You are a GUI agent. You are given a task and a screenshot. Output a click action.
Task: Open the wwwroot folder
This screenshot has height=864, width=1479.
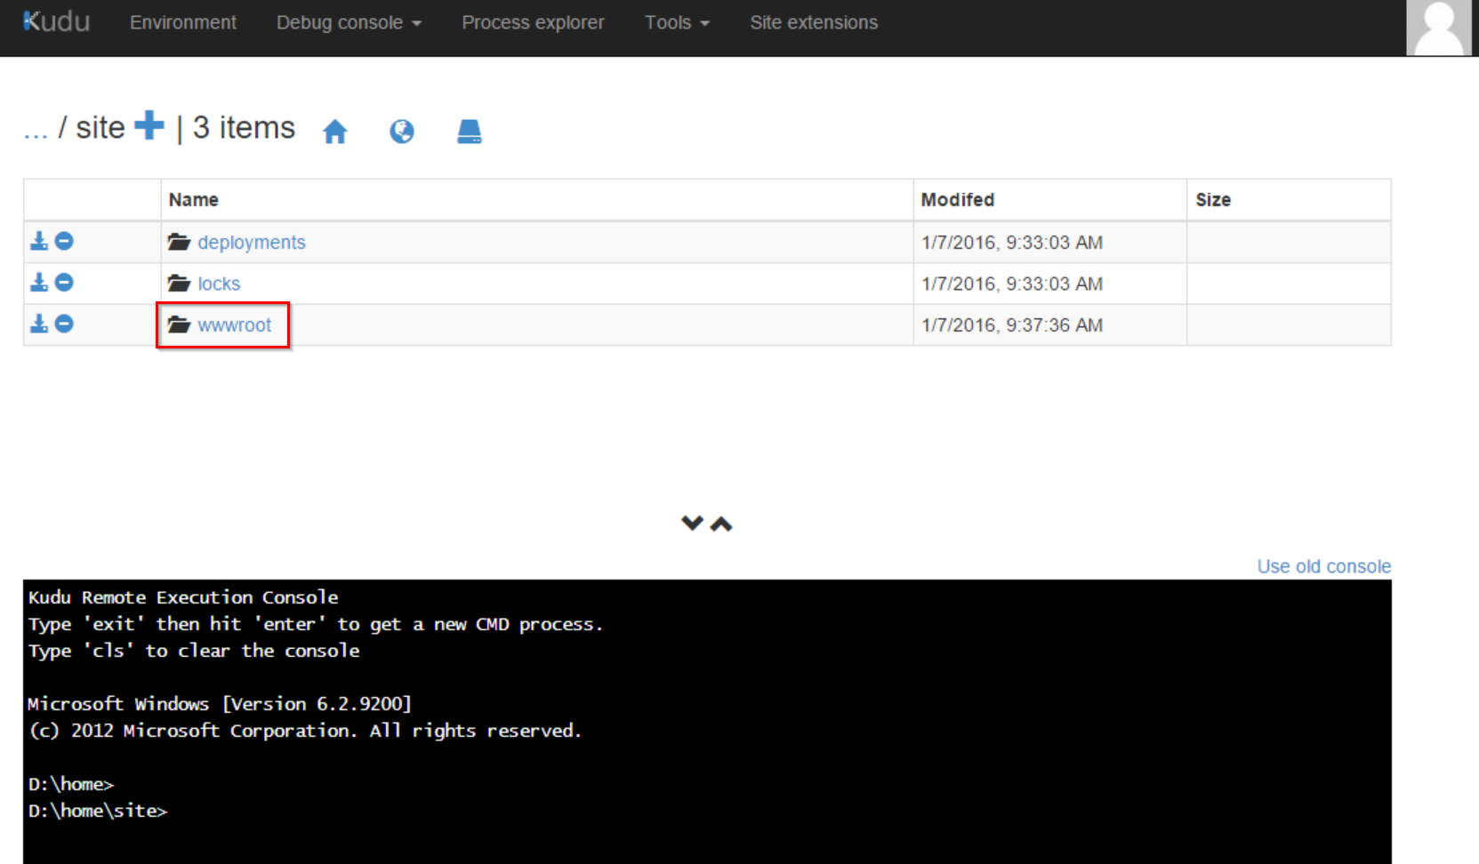[235, 325]
